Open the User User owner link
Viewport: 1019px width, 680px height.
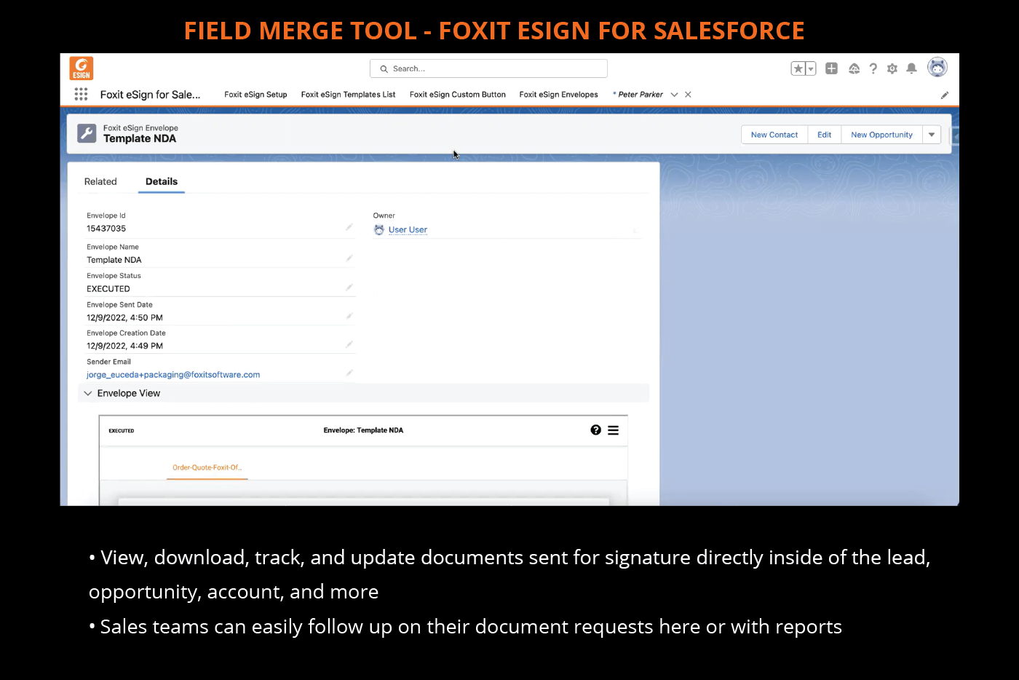point(408,229)
